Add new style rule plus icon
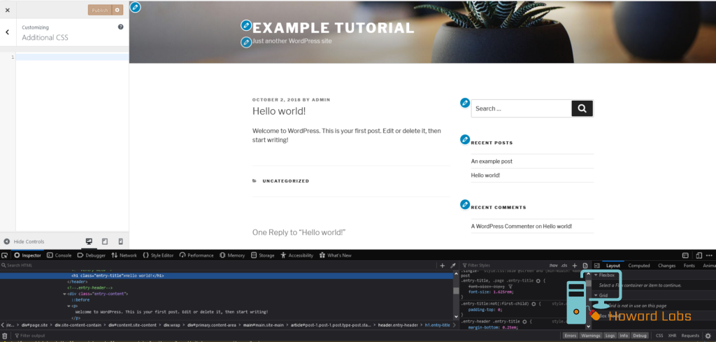 point(575,265)
